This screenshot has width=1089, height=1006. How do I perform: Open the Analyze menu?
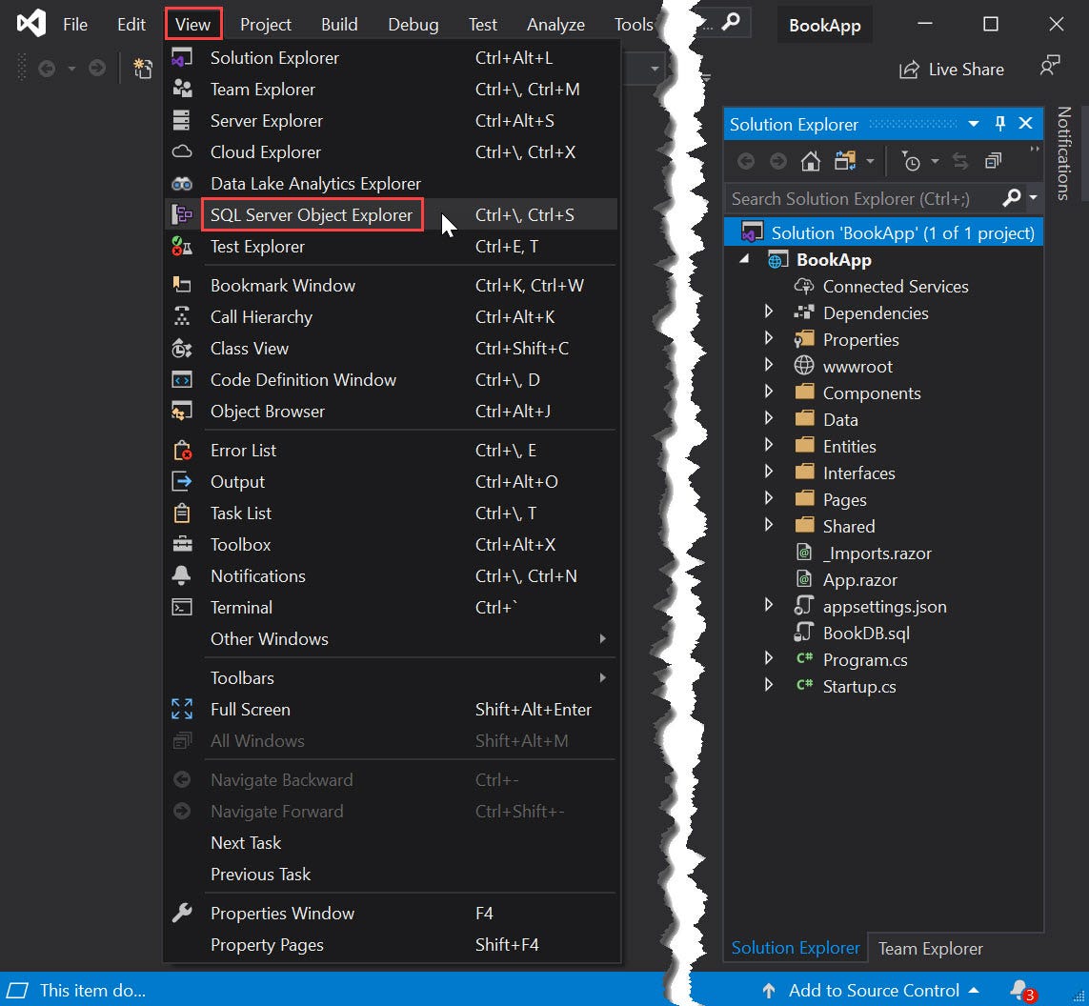[555, 24]
